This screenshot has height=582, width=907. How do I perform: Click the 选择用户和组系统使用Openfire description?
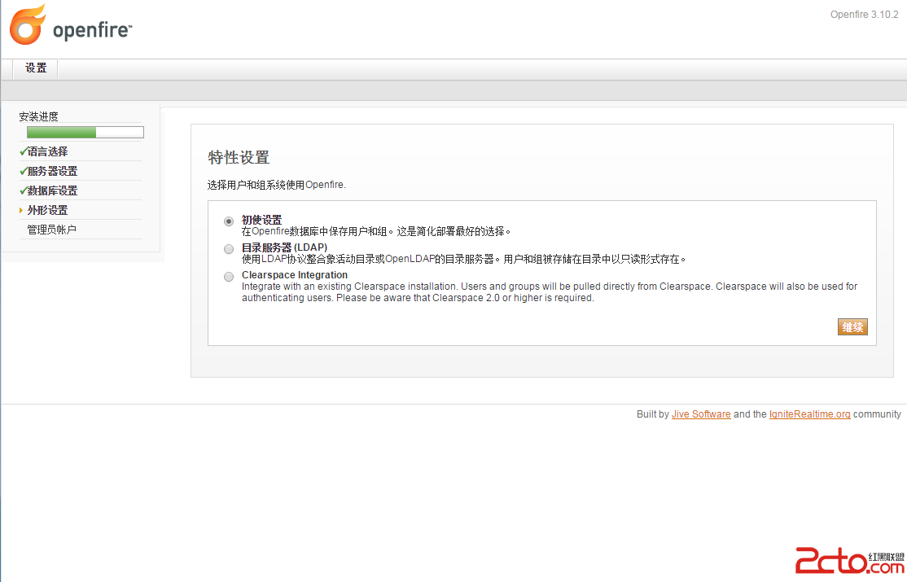(277, 185)
